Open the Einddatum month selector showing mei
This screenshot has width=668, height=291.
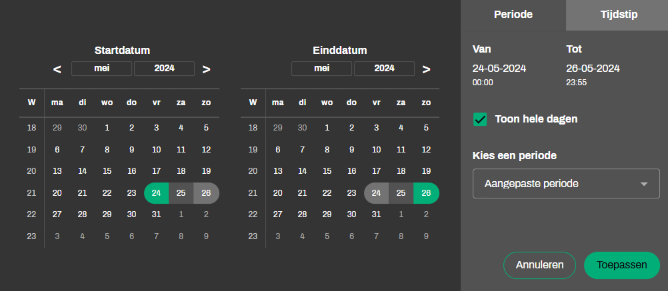click(322, 69)
